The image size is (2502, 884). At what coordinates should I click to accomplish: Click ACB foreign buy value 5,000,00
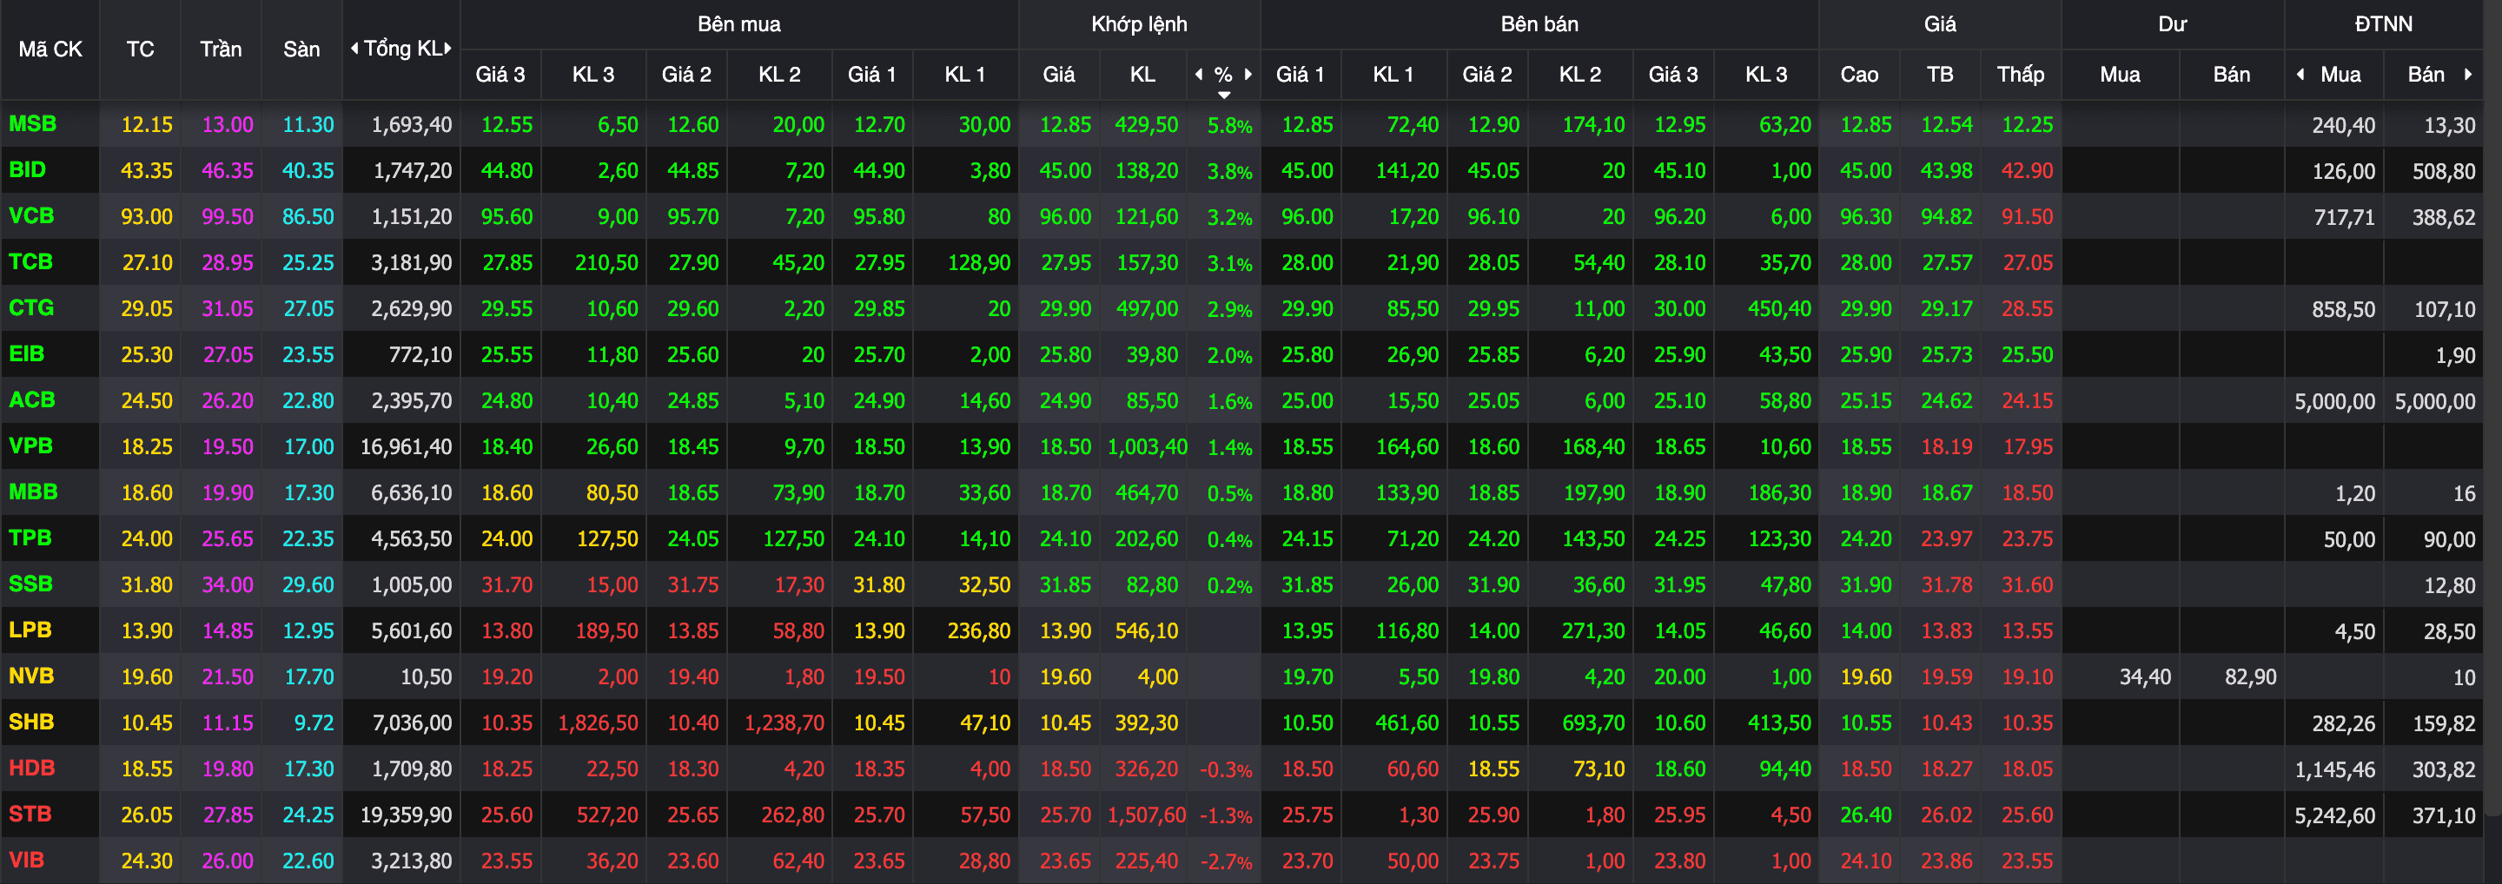[x=2335, y=401]
